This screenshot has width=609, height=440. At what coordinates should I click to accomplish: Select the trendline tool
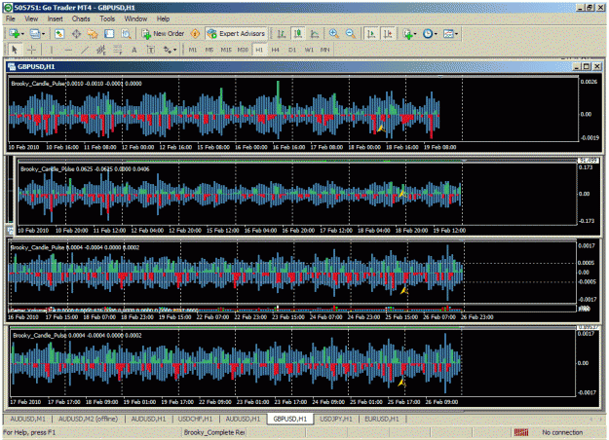(x=84, y=50)
